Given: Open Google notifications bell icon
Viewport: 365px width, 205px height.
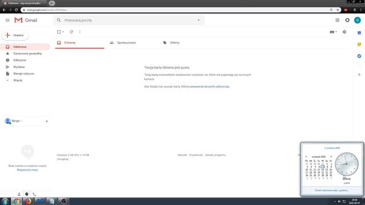Looking at the screenshot, I should coord(347,20).
